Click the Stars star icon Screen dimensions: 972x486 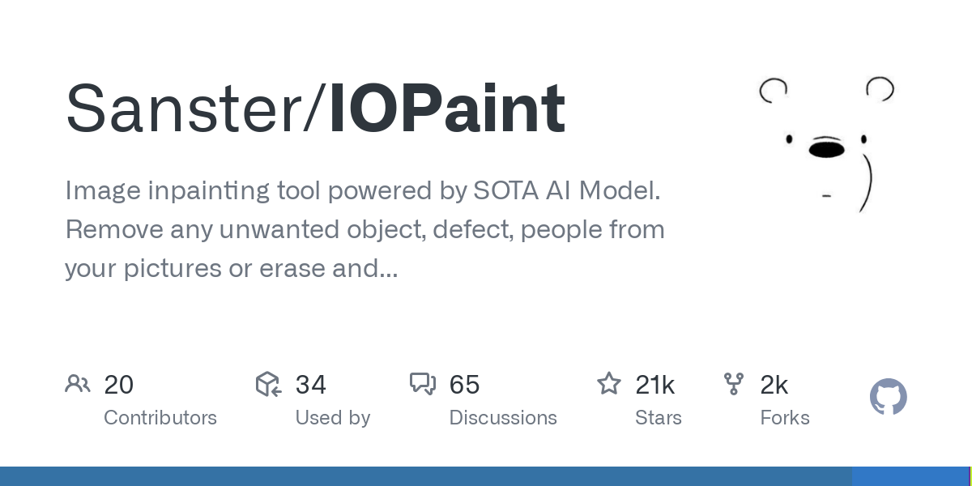click(609, 383)
